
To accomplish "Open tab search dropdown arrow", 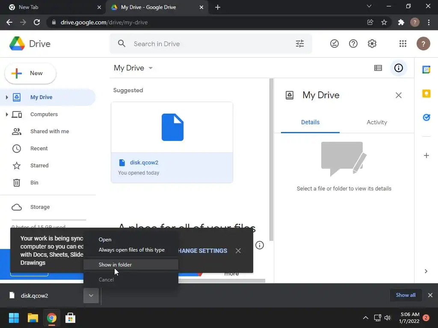I will point(369,6).
